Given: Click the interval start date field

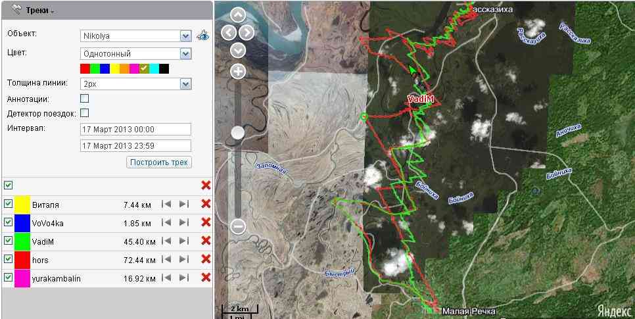Looking at the screenshot, I should click(x=135, y=129).
